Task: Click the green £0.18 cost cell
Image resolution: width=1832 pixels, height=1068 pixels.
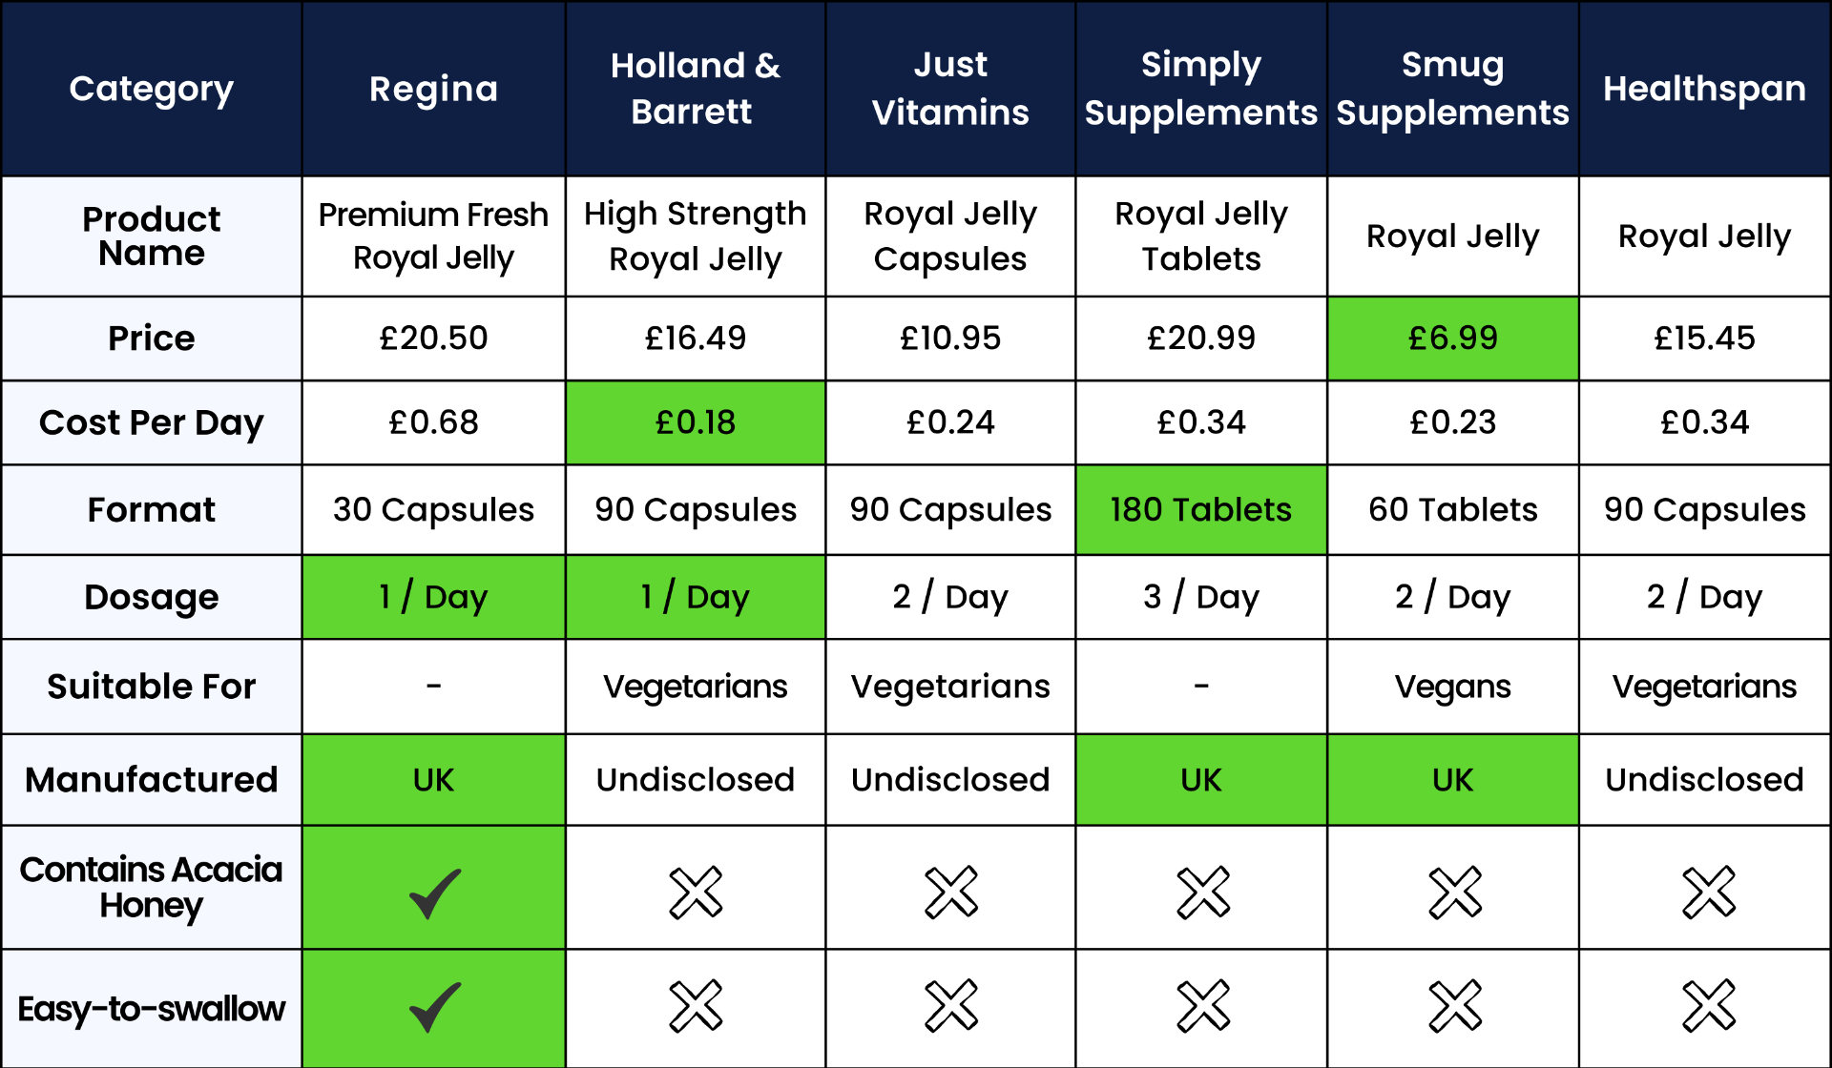Action: [696, 422]
